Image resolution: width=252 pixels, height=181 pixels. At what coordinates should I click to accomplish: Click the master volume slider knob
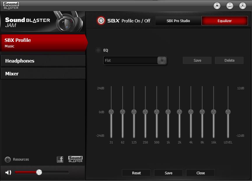coord(39,172)
